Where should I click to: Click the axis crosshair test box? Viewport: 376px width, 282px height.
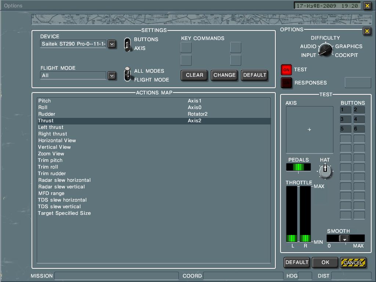(310, 130)
